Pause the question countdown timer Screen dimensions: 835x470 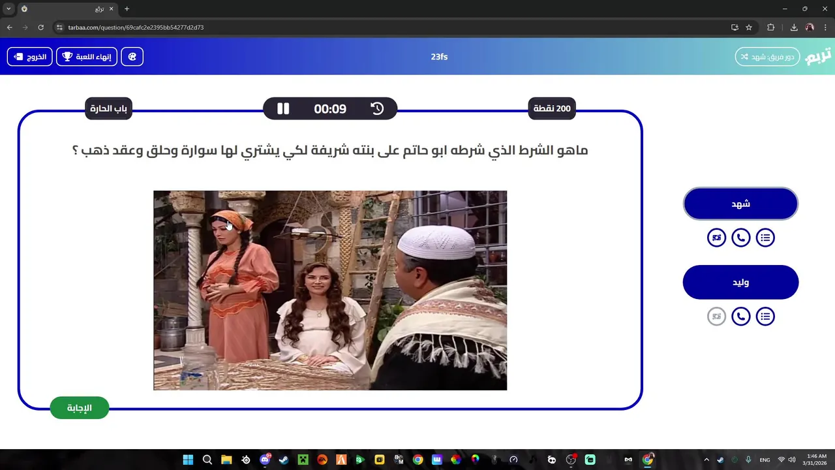[283, 109]
